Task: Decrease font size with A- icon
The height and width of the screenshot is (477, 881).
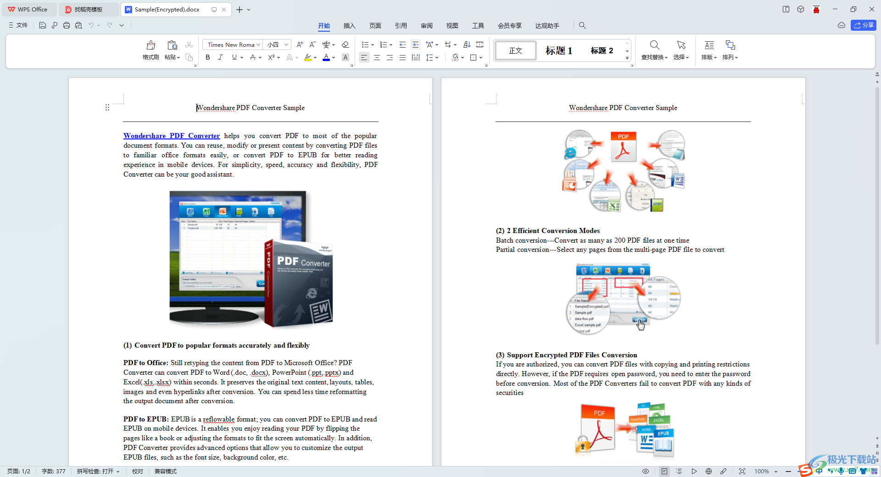Action: pos(312,44)
